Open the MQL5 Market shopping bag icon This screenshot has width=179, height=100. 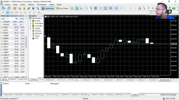pos(24,8)
